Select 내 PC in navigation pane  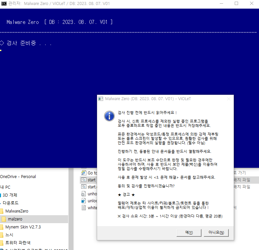[5, 187]
